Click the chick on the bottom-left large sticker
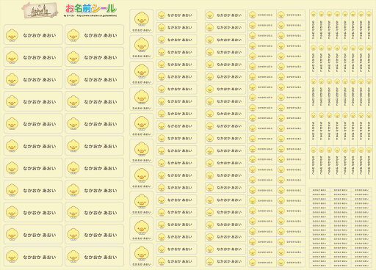This screenshot has width=376, height=270. [x=12, y=257]
